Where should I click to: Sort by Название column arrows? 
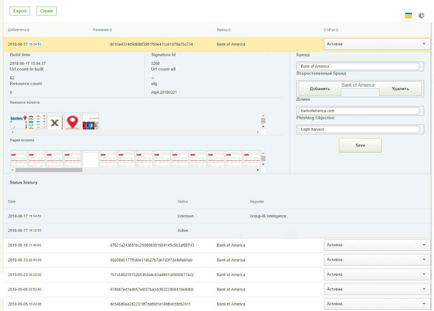pyautogui.click(x=111, y=30)
